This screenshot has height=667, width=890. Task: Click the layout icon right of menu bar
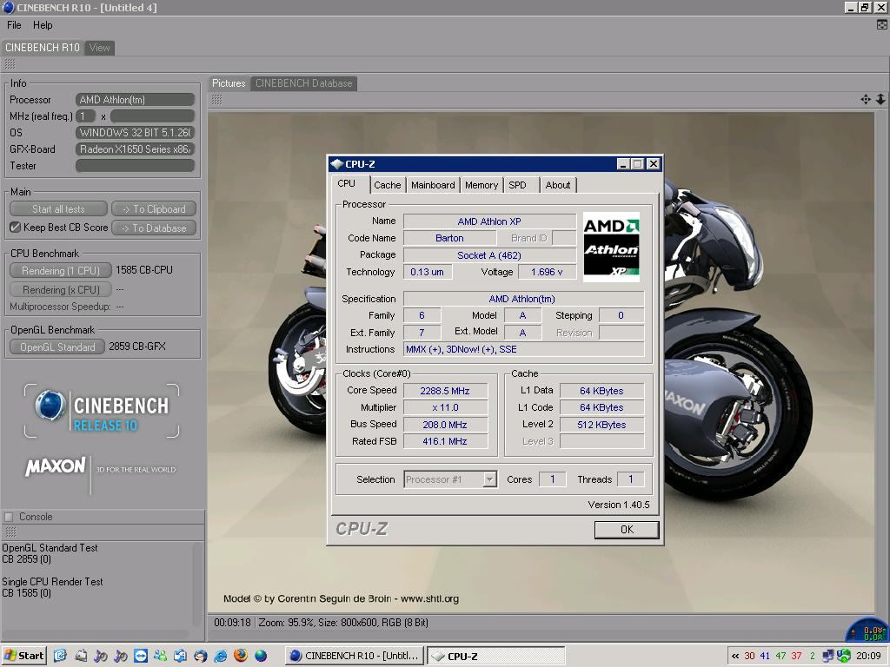click(882, 25)
